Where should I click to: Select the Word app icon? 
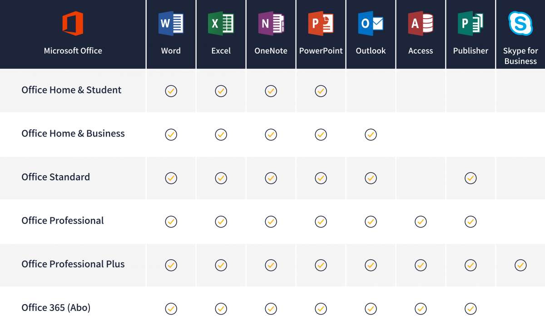(x=171, y=24)
